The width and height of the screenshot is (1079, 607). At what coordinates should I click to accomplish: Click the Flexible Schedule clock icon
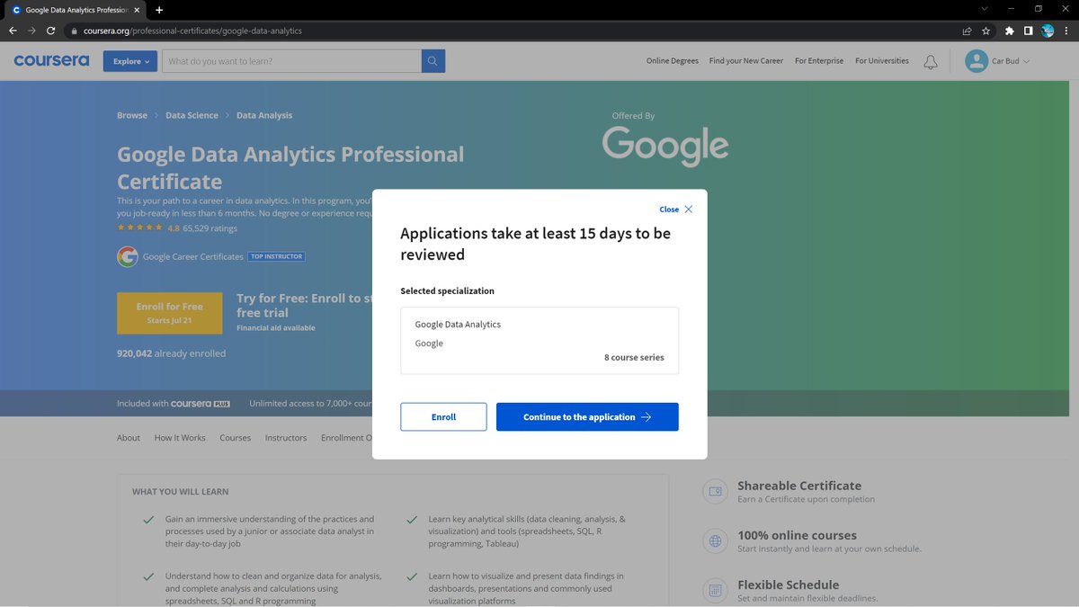pyautogui.click(x=714, y=590)
